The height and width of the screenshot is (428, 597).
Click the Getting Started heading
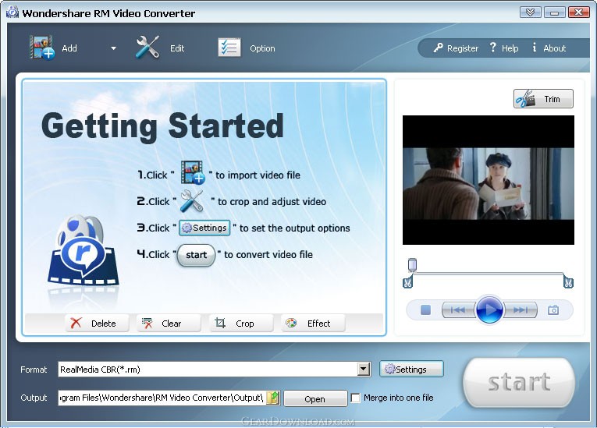click(162, 126)
